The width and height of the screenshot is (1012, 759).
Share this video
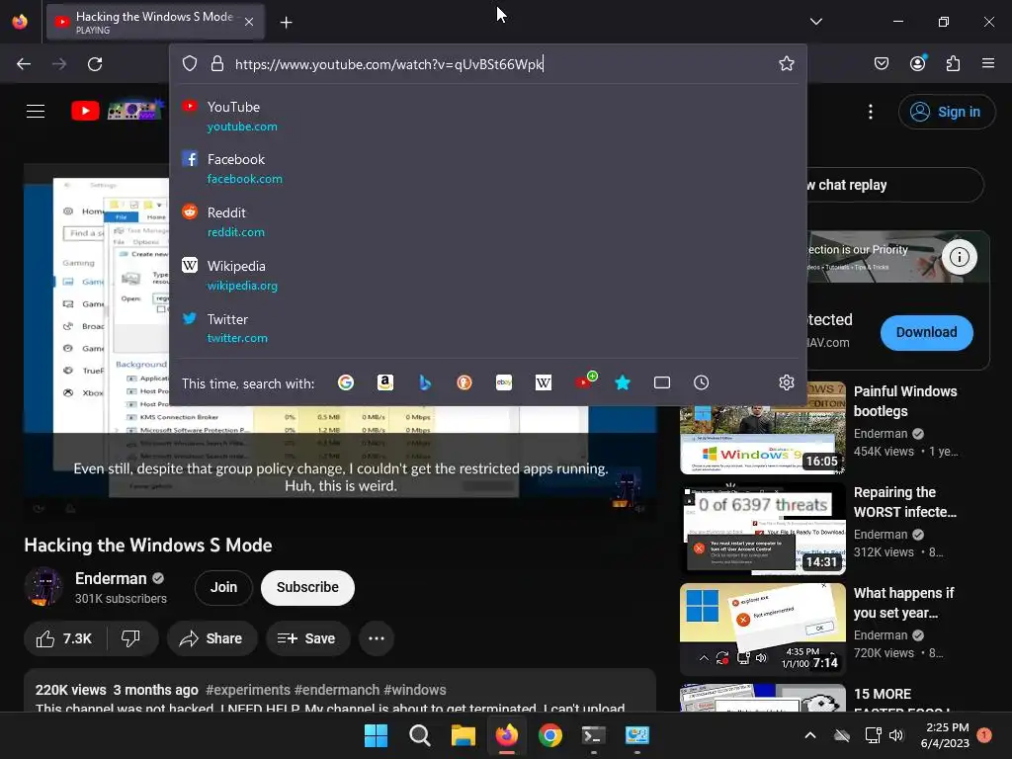click(211, 638)
